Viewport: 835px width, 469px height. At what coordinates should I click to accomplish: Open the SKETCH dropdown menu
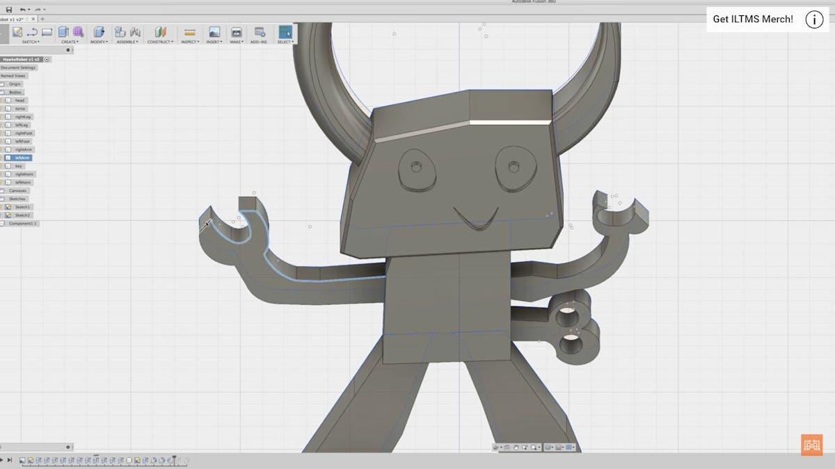[32, 42]
